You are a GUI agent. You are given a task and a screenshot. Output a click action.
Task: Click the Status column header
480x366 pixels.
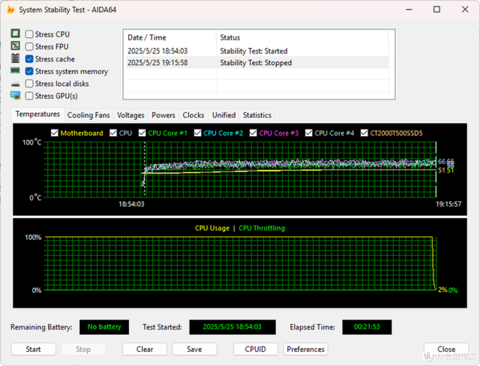[x=302, y=38]
